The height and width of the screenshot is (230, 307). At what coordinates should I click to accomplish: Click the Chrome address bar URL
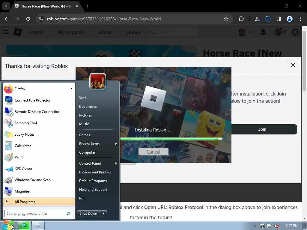coord(104,19)
